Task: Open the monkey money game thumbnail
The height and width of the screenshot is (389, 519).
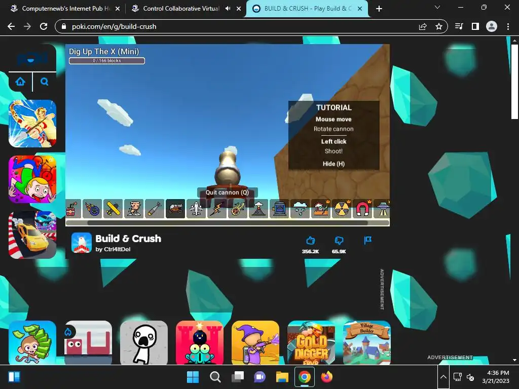Action: (x=32, y=343)
